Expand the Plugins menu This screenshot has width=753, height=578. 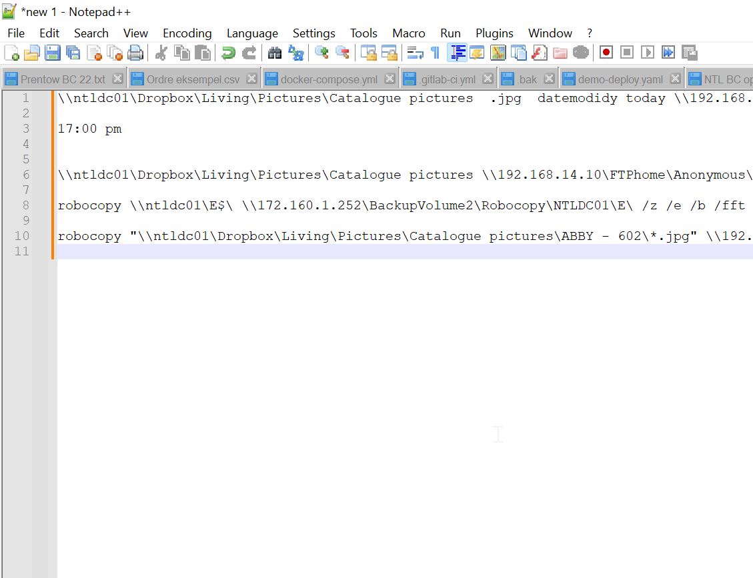point(494,33)
